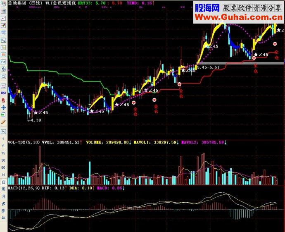Select the 5-minute period
Image resolution: width=285 pixels, height=232 pixels.
click(x=3, y=146)
